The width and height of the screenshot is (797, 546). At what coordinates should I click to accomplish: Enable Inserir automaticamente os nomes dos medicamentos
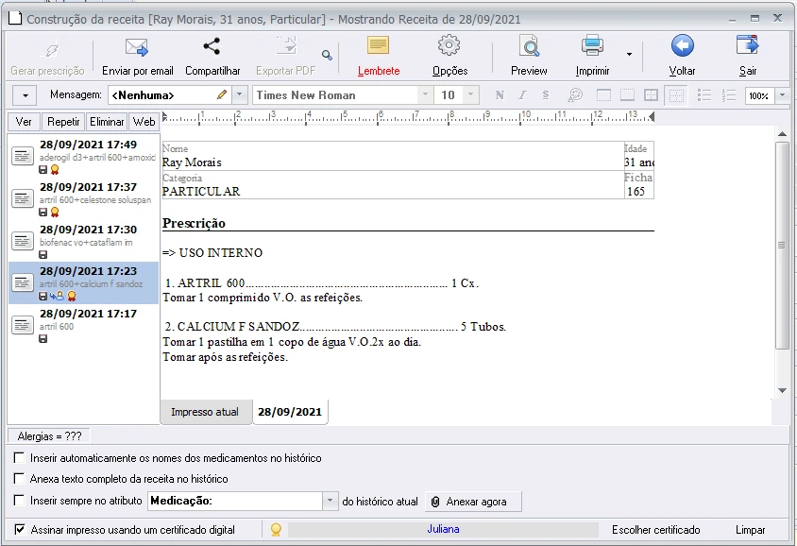click(x=19, y=458)
